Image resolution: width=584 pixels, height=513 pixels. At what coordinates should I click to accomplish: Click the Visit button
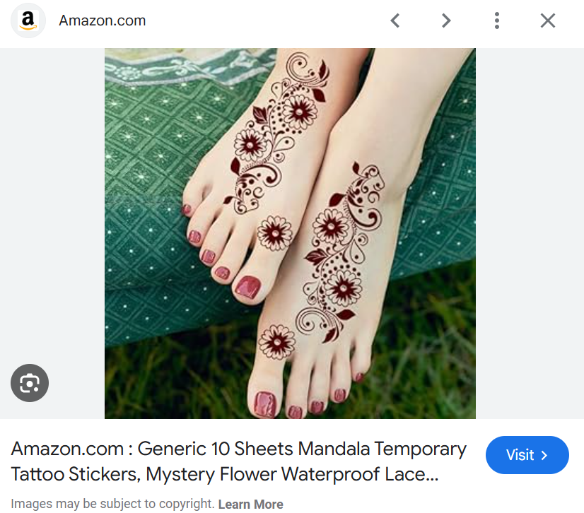[x=527, y=455]
